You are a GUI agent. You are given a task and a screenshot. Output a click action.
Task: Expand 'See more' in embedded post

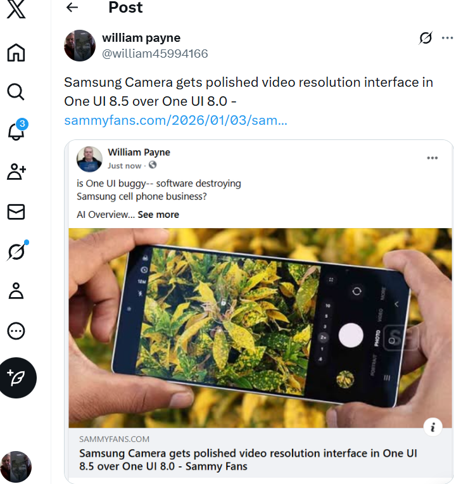[158, 215]
